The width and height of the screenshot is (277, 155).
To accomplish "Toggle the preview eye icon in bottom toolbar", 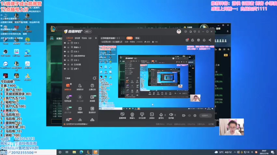I will click(189, 115).
